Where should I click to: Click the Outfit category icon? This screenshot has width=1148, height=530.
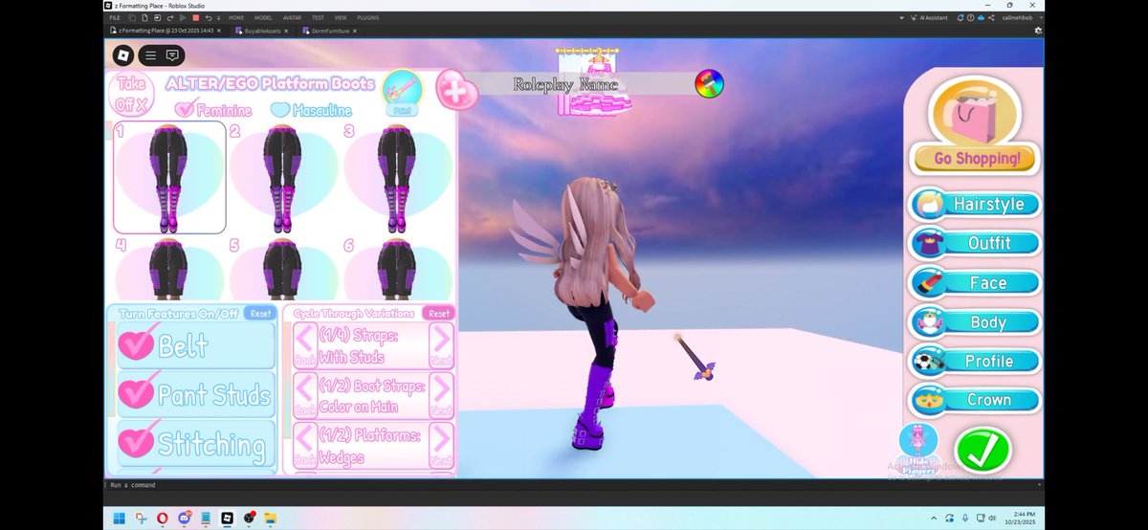[x=929, y=243]
